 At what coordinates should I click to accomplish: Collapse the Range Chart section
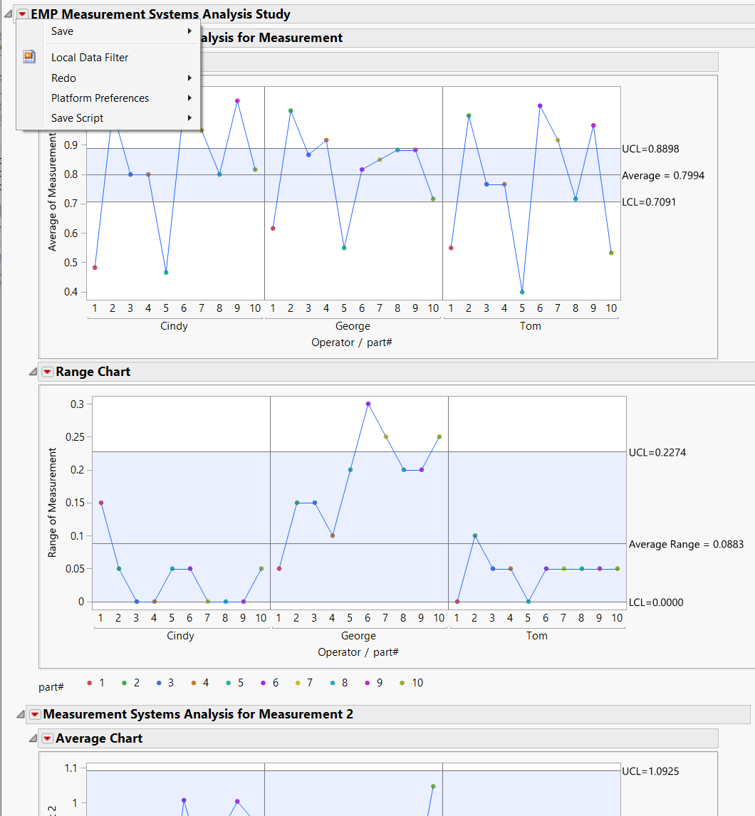pyautogui.click(x=31, y=371)
